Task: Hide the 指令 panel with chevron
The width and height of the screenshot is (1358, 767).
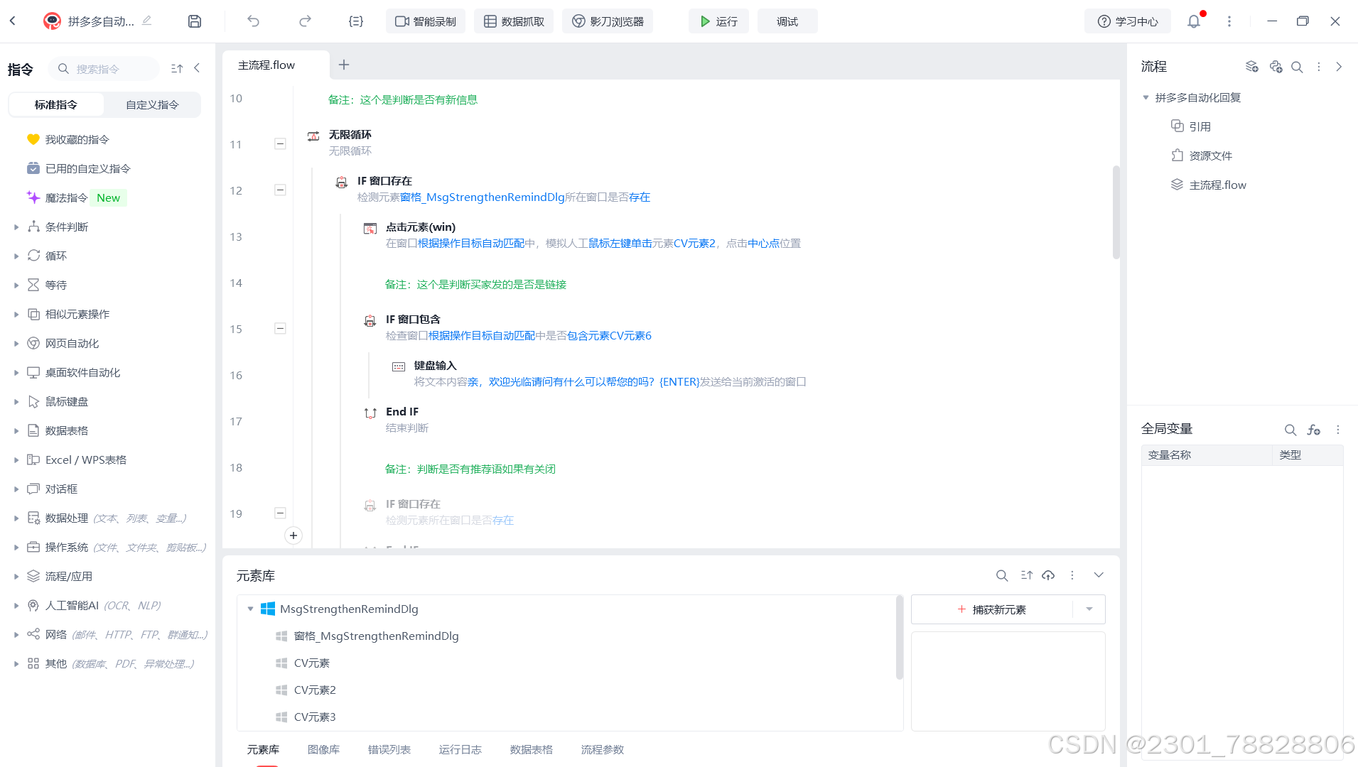Action: [x=197, y=68]
